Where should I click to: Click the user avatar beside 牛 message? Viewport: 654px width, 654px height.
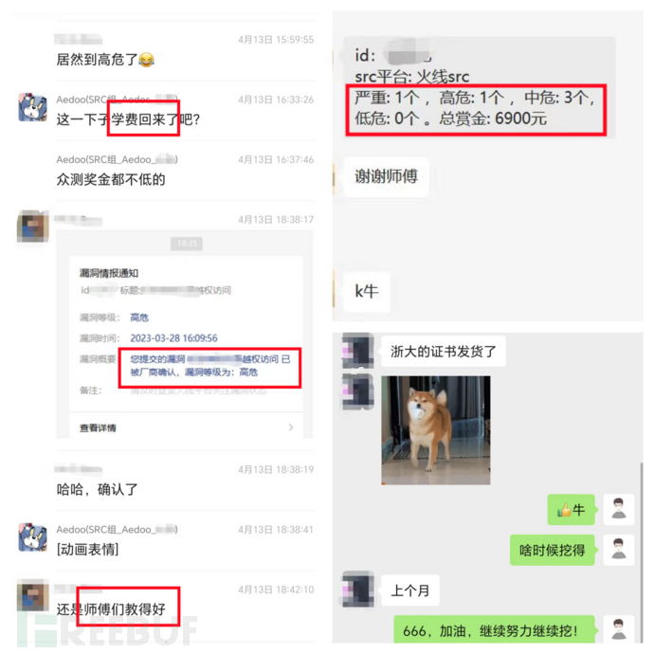point(619,509)
